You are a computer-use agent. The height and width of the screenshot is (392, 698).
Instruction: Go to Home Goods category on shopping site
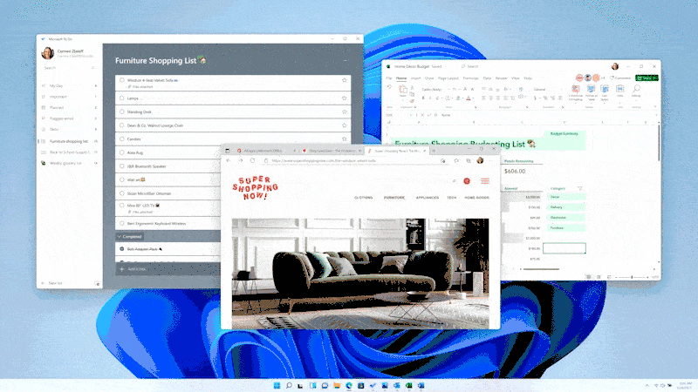(x=476, y=198)
